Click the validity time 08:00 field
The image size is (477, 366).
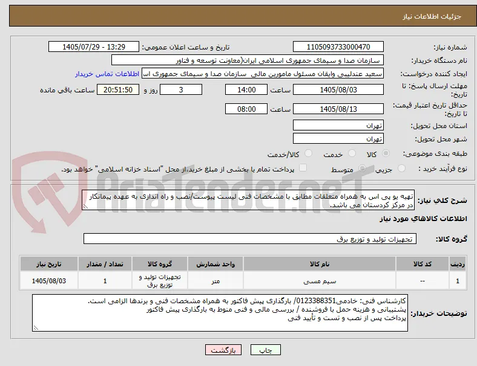point(246,109)
